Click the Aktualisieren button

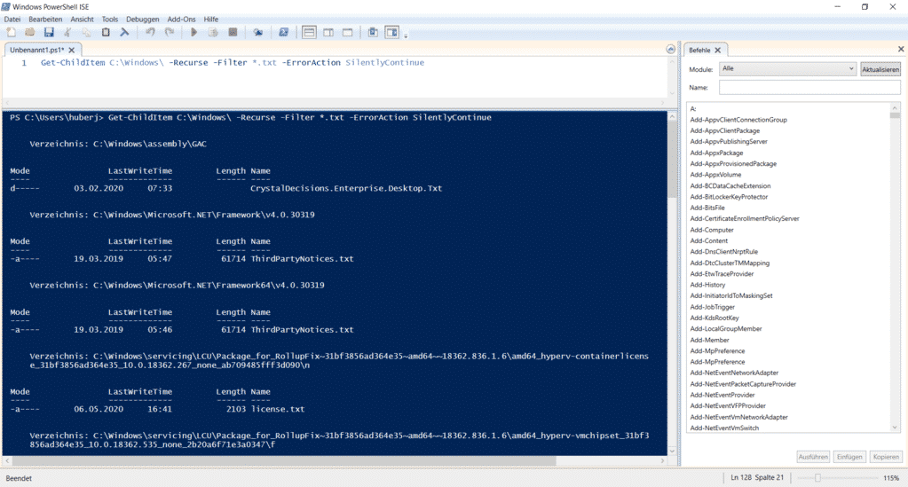tap(880, 69)
